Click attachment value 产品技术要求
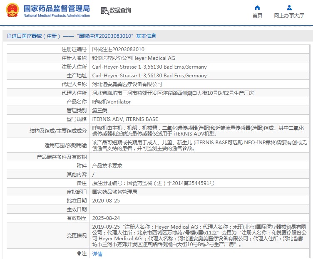Viewport: 313px width, 259px height. click(107, 166)
